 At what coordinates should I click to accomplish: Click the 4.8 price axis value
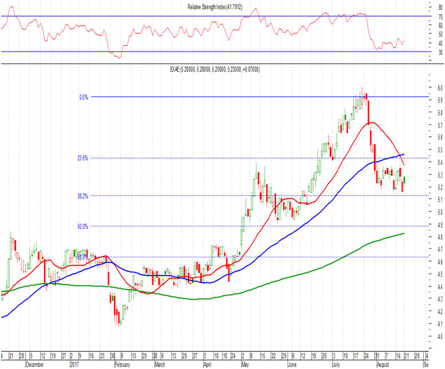click(x=440, y=237)
